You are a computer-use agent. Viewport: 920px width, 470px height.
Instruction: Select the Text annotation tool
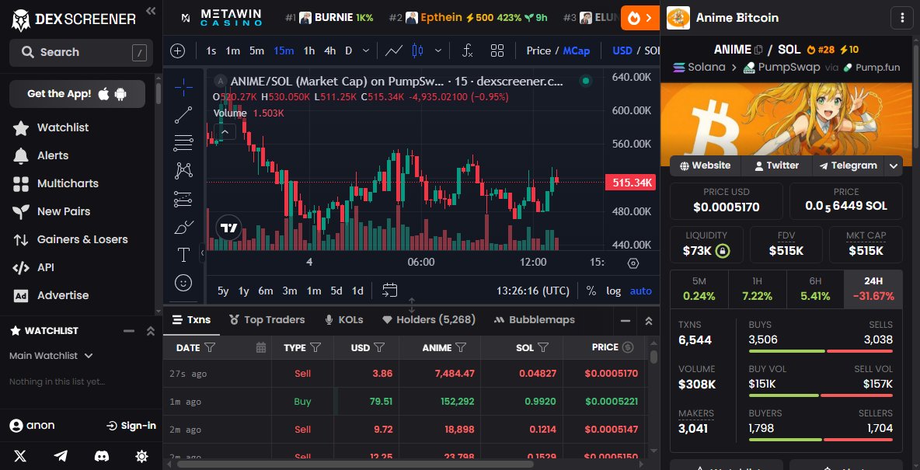(183, 255)
